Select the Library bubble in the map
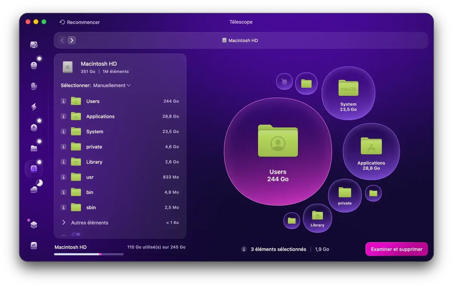 317,218
